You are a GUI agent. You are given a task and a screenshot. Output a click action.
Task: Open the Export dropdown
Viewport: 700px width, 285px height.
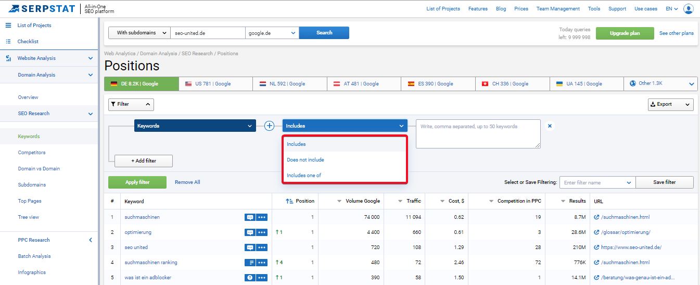671,104
